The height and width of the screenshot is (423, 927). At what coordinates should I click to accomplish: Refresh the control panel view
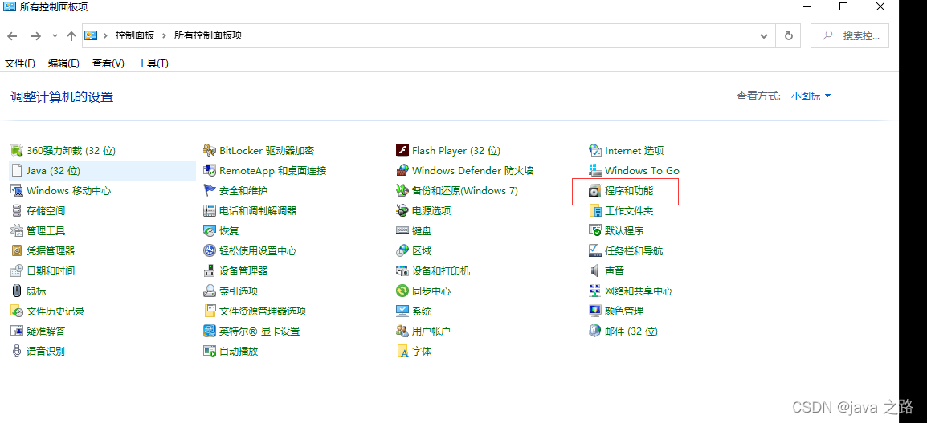788,35
